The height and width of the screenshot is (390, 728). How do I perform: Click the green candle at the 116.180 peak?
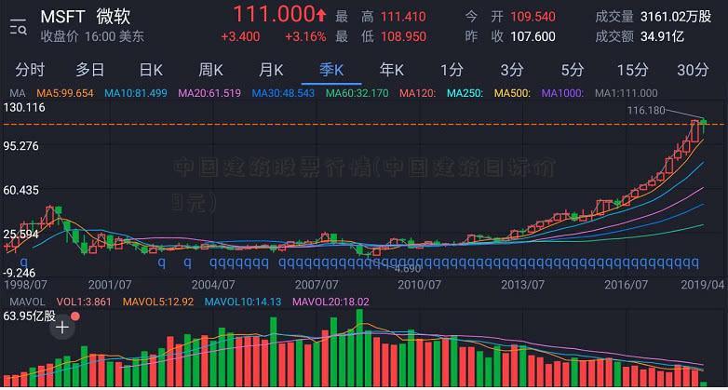pos(704,124)
